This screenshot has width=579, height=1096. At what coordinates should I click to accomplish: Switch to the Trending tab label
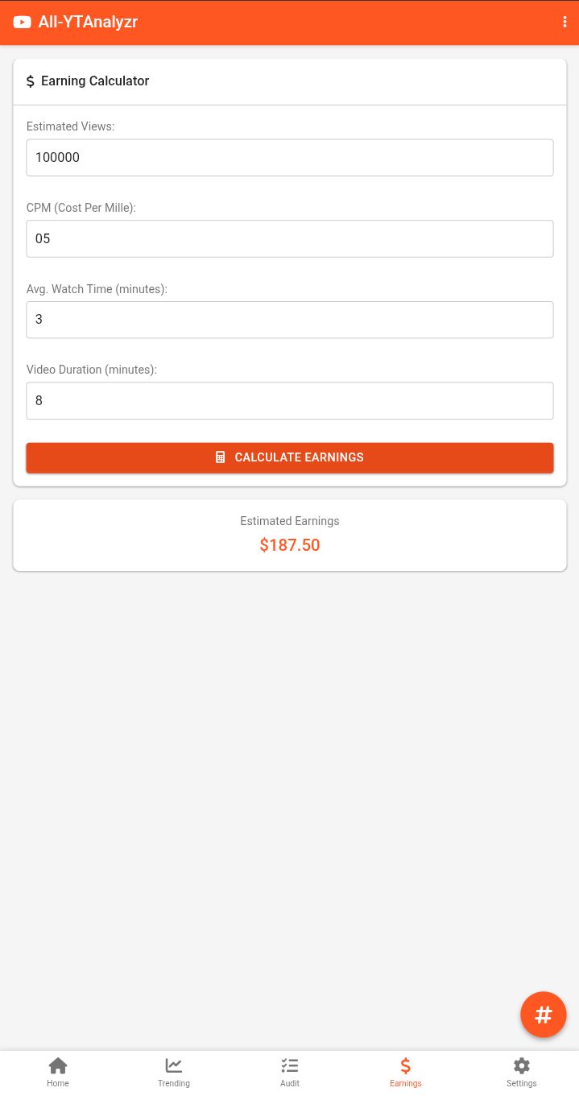tap(174, 1084)
